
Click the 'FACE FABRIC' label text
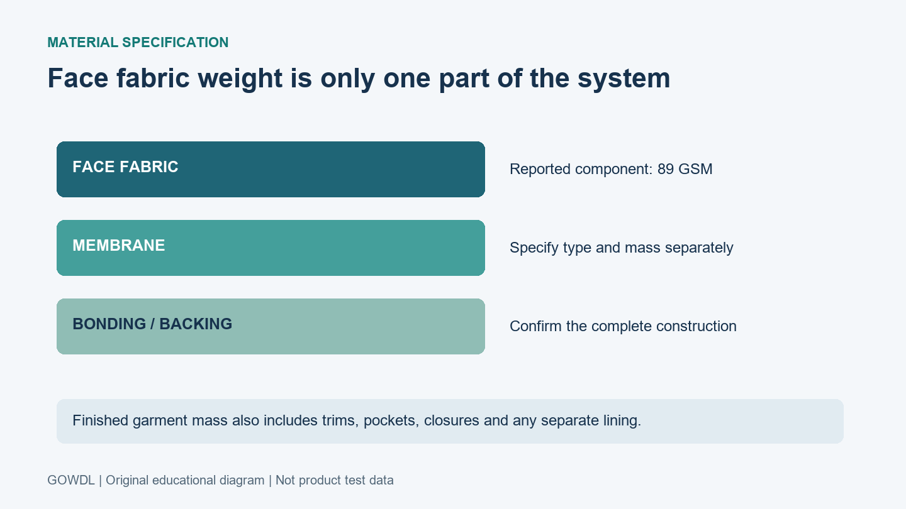pyautogui.click(x=125, y=167)
